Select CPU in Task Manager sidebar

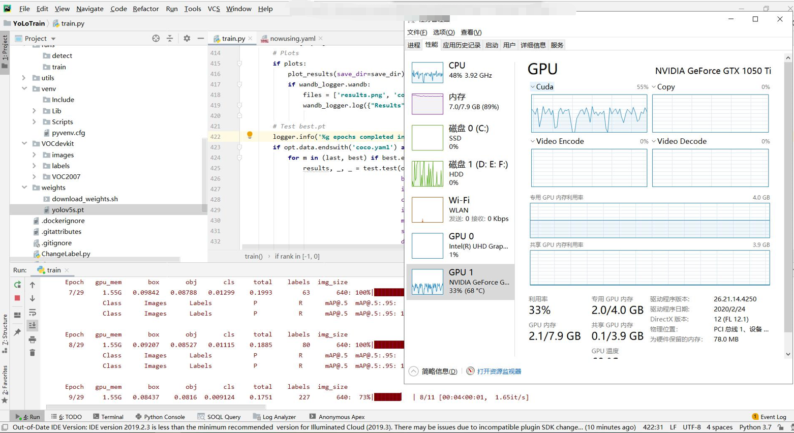point(460,71)
